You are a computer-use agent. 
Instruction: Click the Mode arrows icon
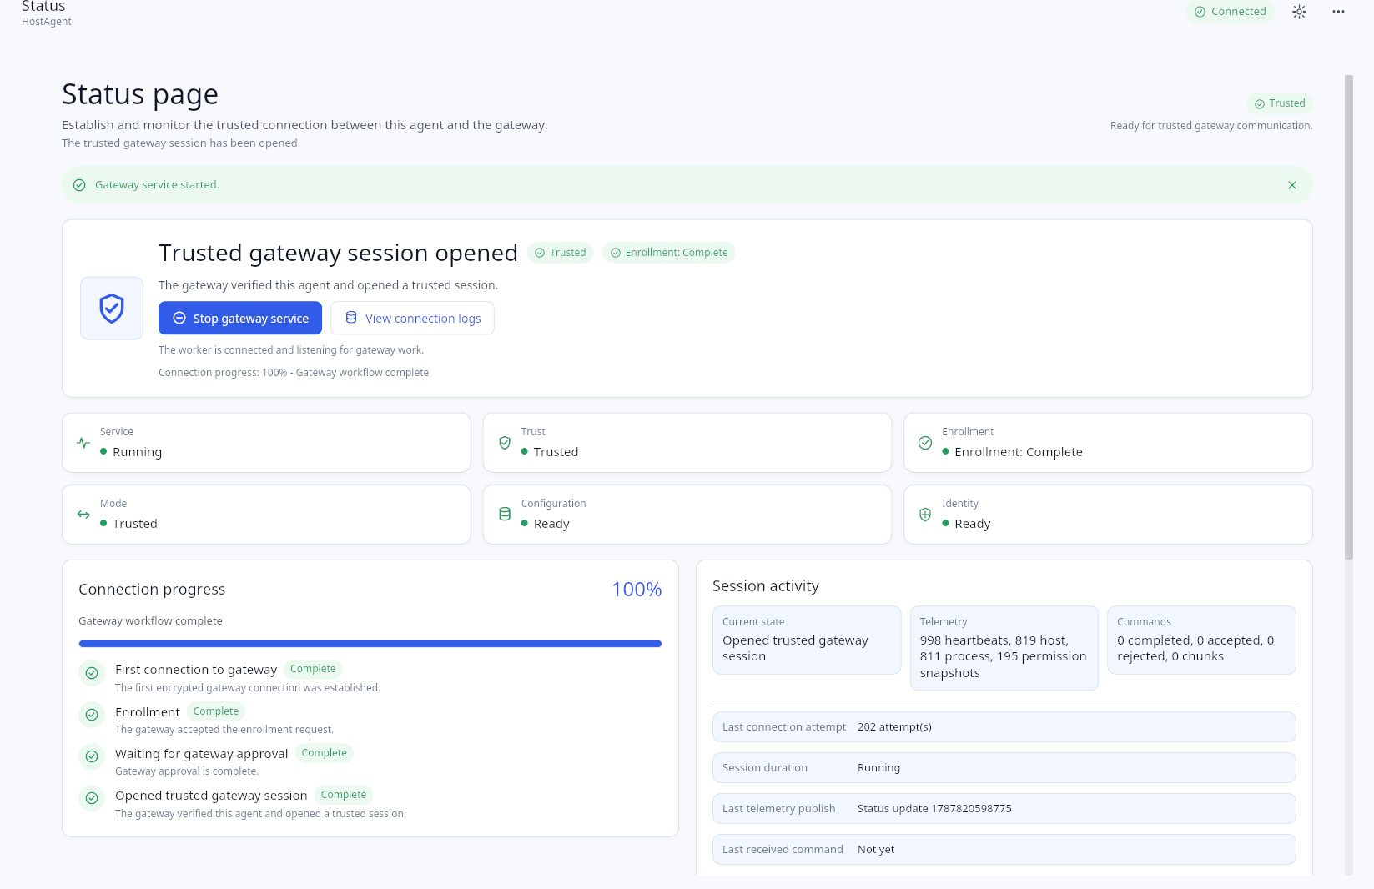tap(83, 515)
